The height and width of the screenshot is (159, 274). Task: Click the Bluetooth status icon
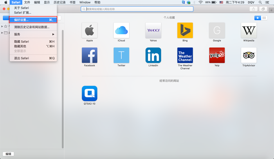point(194,2)
